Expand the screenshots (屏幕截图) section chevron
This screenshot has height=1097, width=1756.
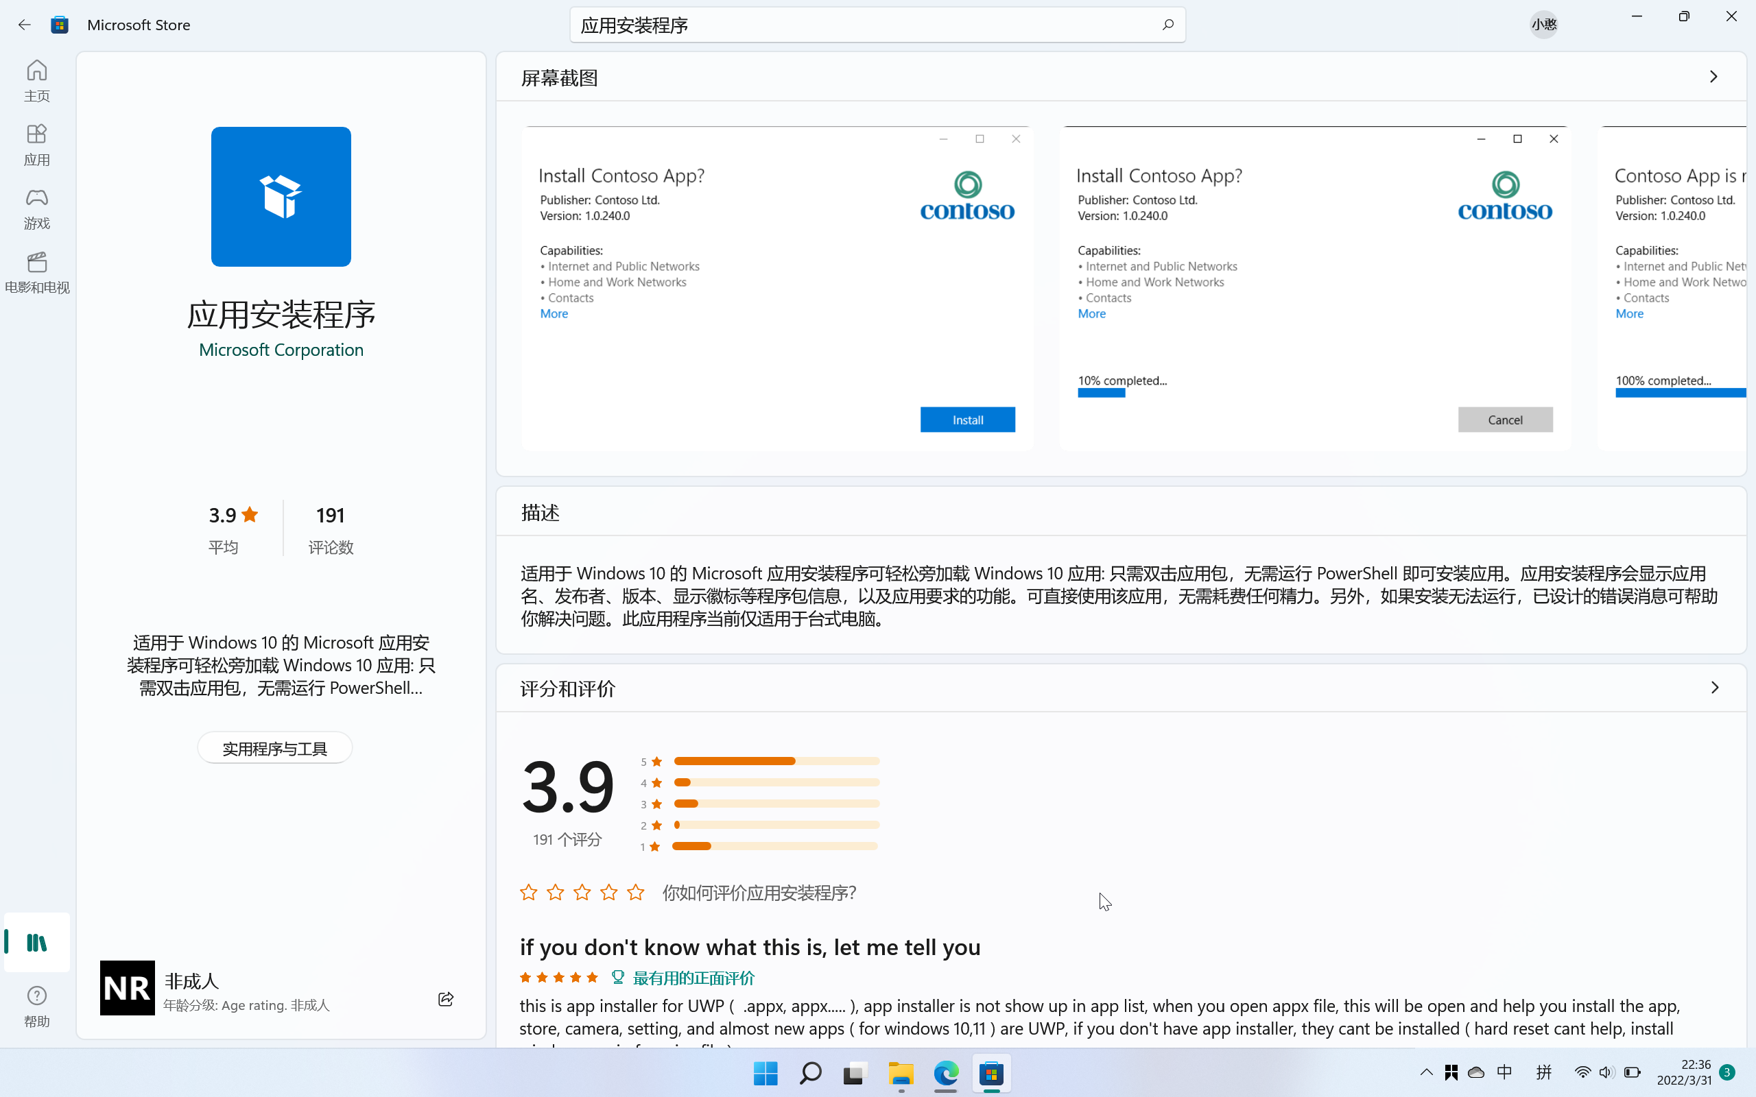click(1713, 77)
